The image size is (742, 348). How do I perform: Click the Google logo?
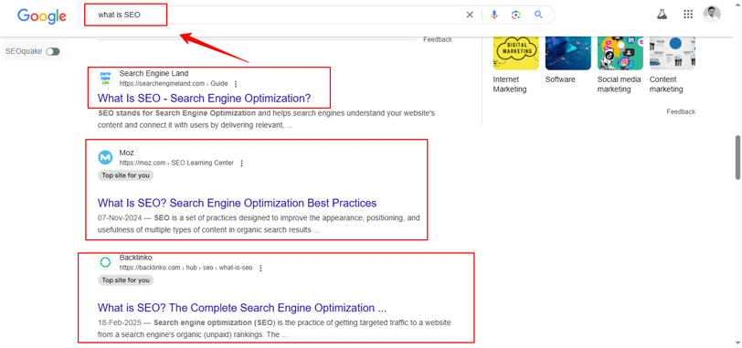pos(42,16)
